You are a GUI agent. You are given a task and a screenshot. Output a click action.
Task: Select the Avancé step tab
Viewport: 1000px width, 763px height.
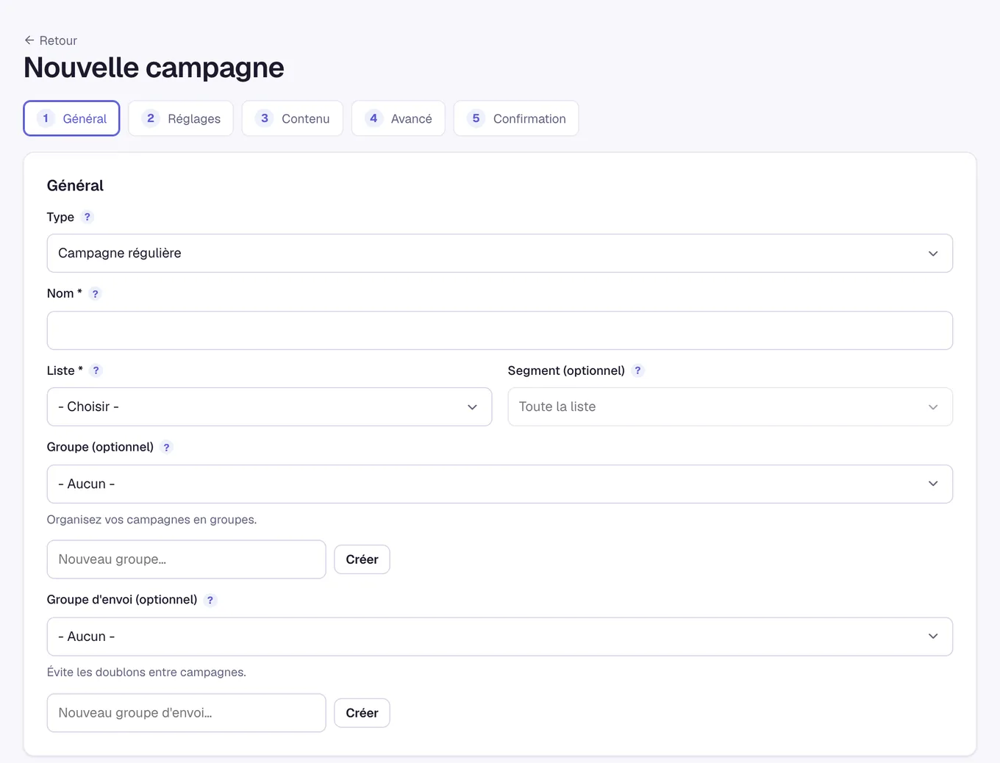pos(399,118)
